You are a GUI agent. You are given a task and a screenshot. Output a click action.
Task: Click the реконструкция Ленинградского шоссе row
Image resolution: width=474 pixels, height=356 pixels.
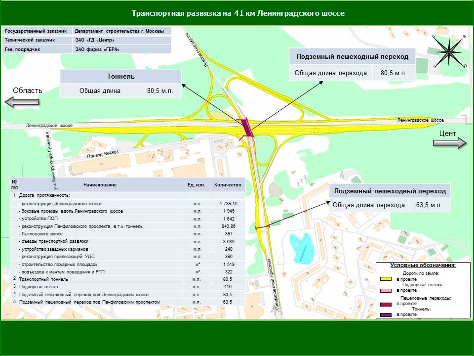[x=127, y=203]
